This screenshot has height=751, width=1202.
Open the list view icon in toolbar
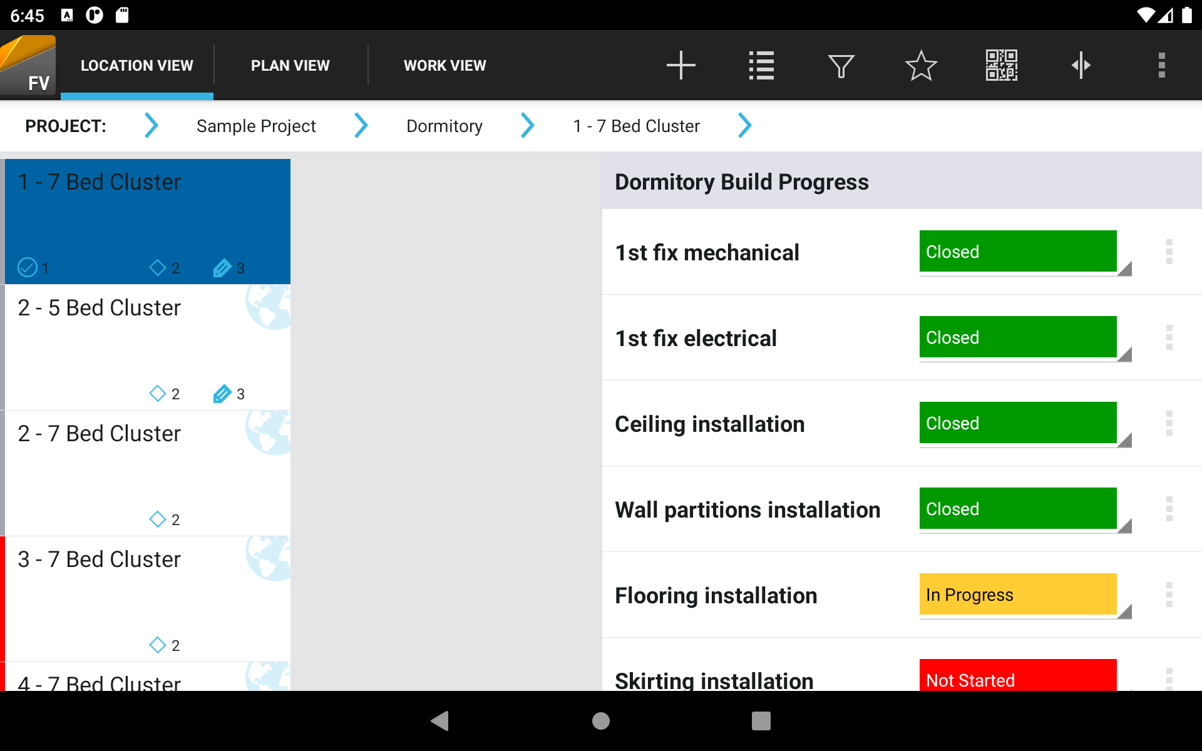coord(761,65)
